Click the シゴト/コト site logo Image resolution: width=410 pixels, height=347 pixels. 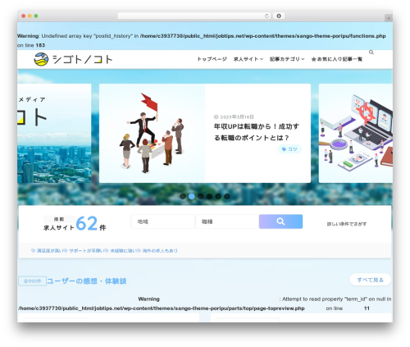pyautogui.click(x=73, y=59)
